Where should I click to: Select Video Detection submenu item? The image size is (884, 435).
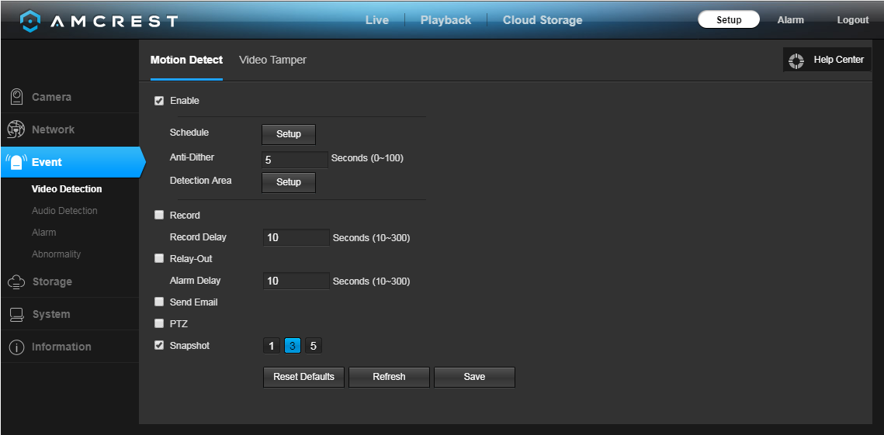(67, 189)
